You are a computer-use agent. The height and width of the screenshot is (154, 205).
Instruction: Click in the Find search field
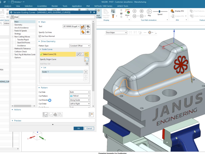(x=57, y=17)
